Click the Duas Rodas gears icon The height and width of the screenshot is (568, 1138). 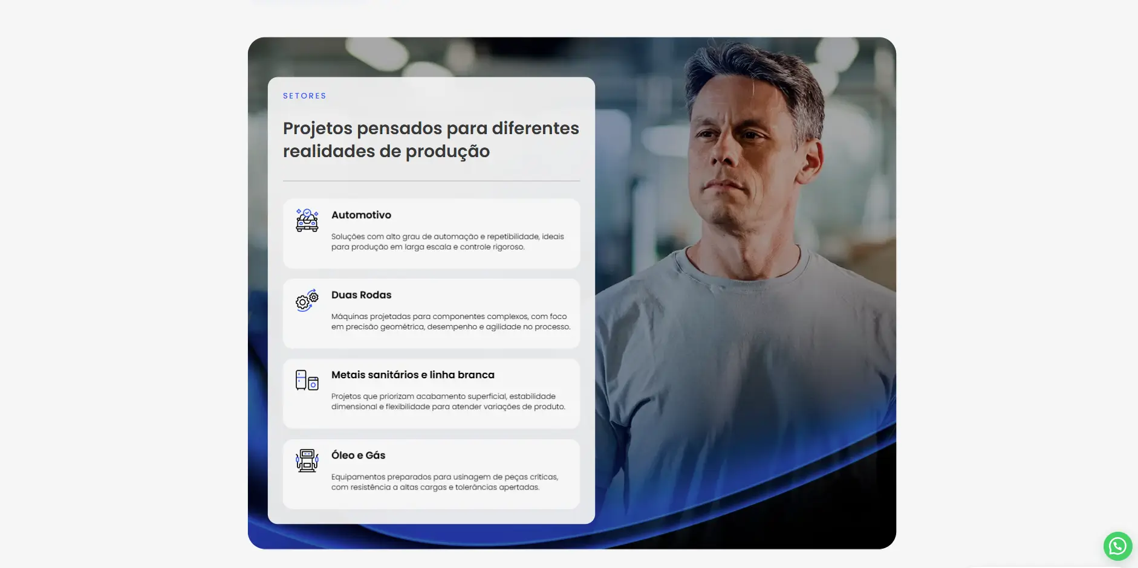click(x=307, y=300)
